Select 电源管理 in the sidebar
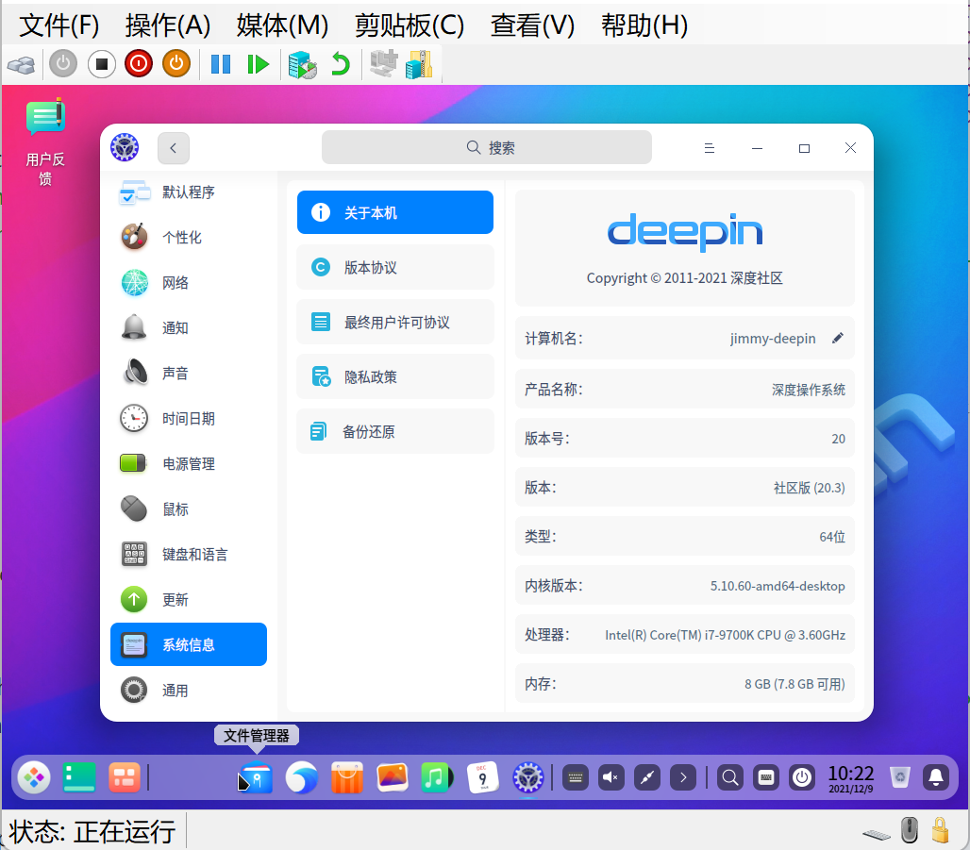The width and height of the screenshot is (970, 850). click(x=189, y=464)
